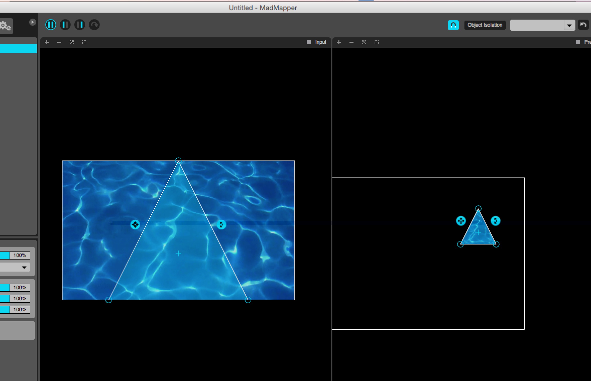Switch to the Pre view label
This screenshot has width=591, height=381.
587,42
